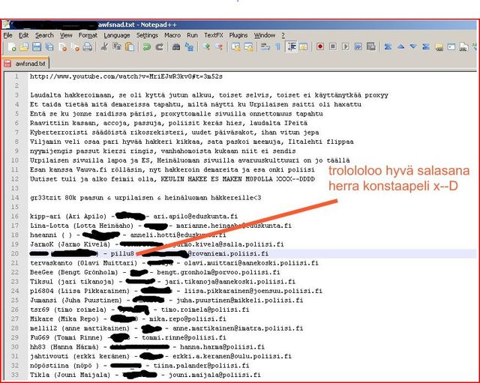
Task: Open the Language menu
Action: [x=117, y=35]
